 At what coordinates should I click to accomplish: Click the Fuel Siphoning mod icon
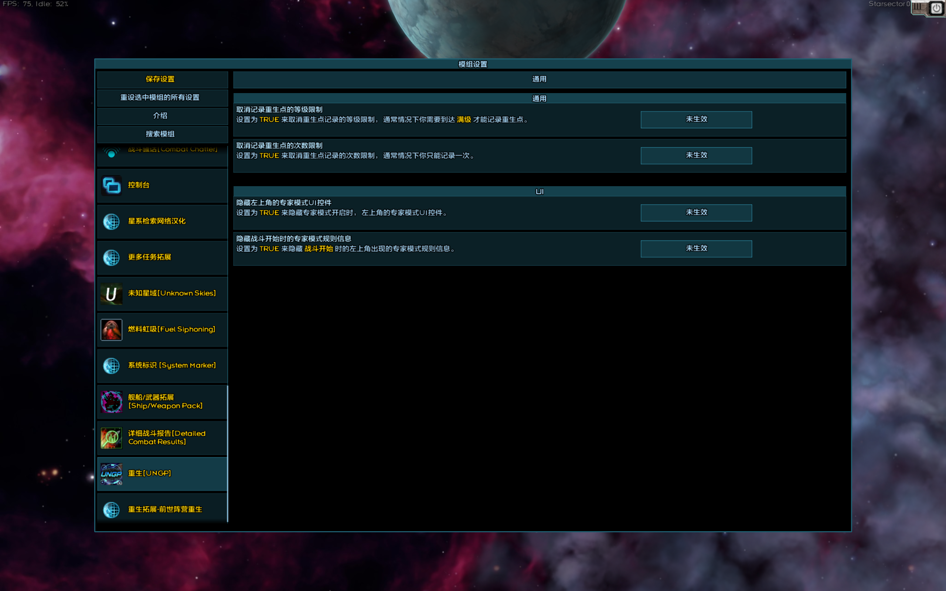point(111,329)
